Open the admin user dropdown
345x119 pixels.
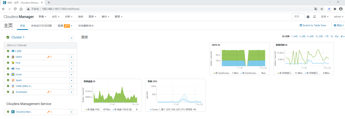point(339,17)
